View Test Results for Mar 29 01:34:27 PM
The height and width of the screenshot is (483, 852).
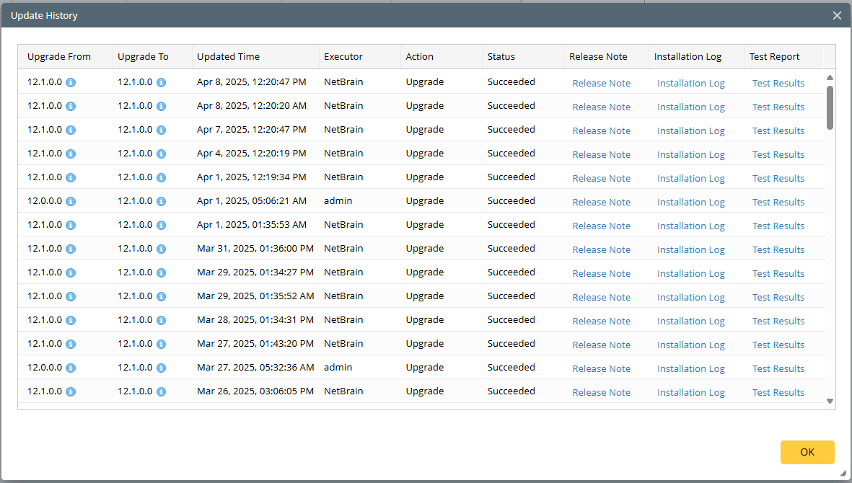click(x=778, y=273)
